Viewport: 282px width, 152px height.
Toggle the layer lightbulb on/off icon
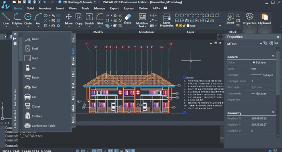point(177,26)
